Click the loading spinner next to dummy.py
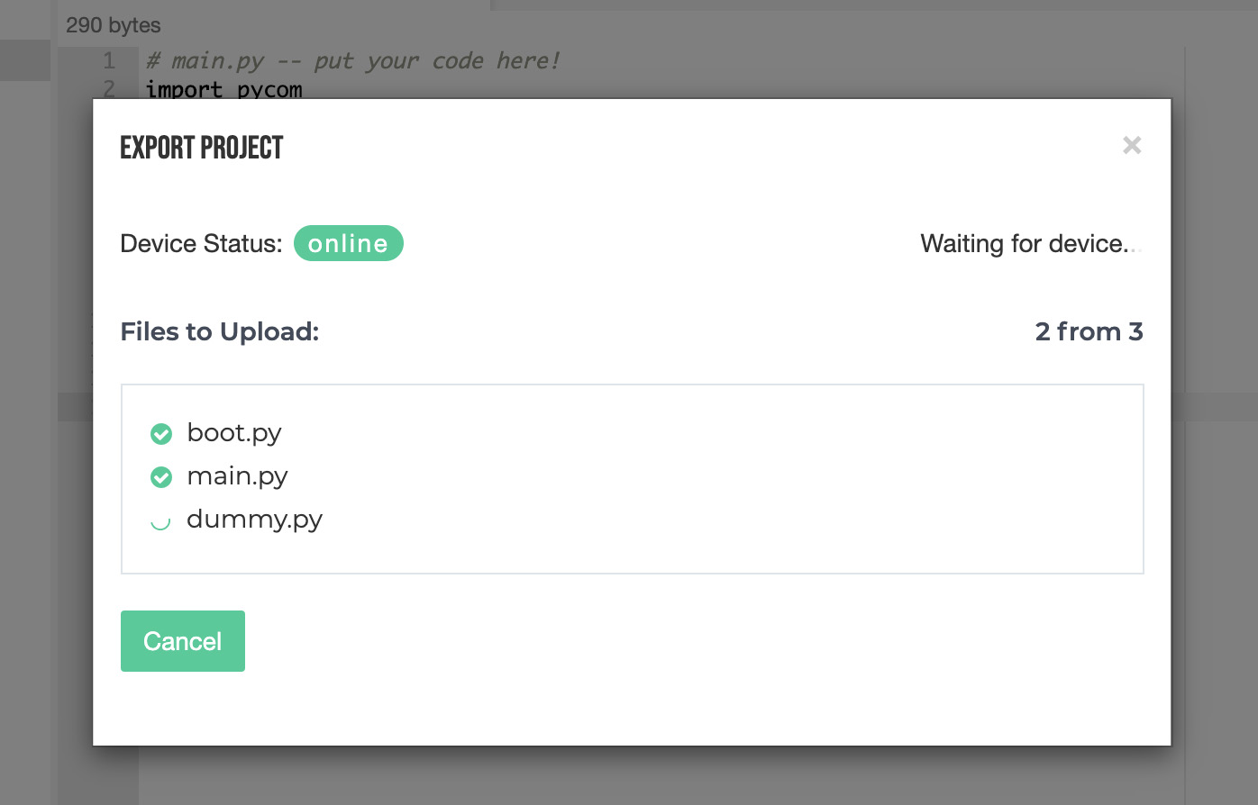This screenshot has height=805, width=1258. (160, 521)
